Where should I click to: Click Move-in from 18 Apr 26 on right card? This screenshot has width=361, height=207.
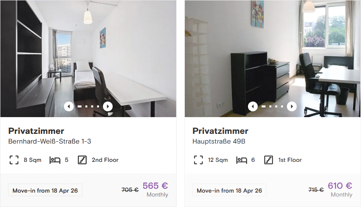coord(229,190)
